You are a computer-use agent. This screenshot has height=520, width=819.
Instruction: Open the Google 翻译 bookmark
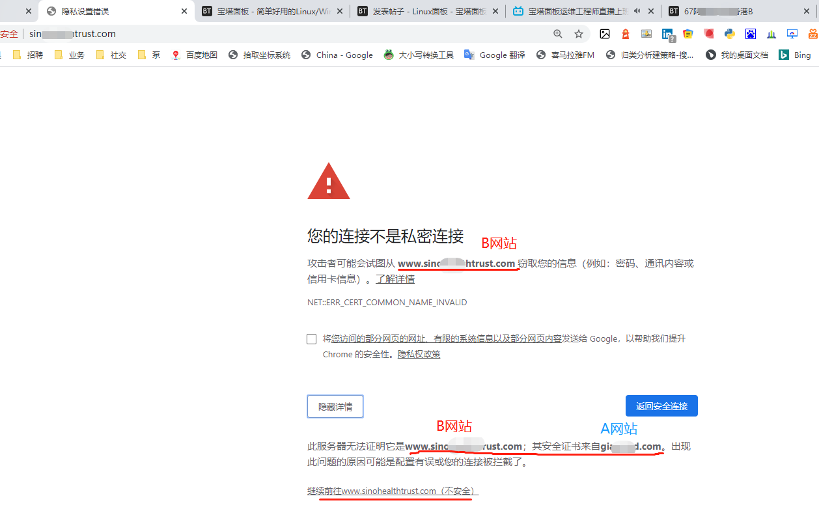pos(495,55)
